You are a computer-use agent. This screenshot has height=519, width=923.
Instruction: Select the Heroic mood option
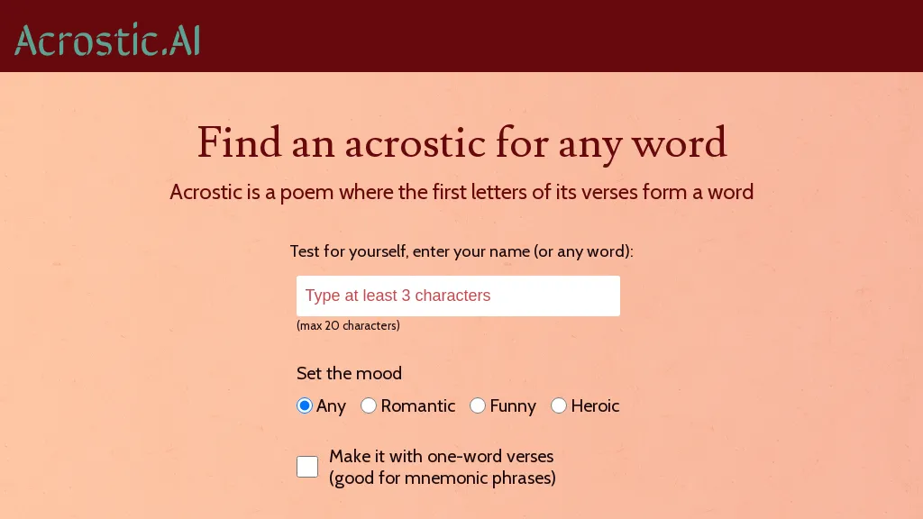pos(559,405)
